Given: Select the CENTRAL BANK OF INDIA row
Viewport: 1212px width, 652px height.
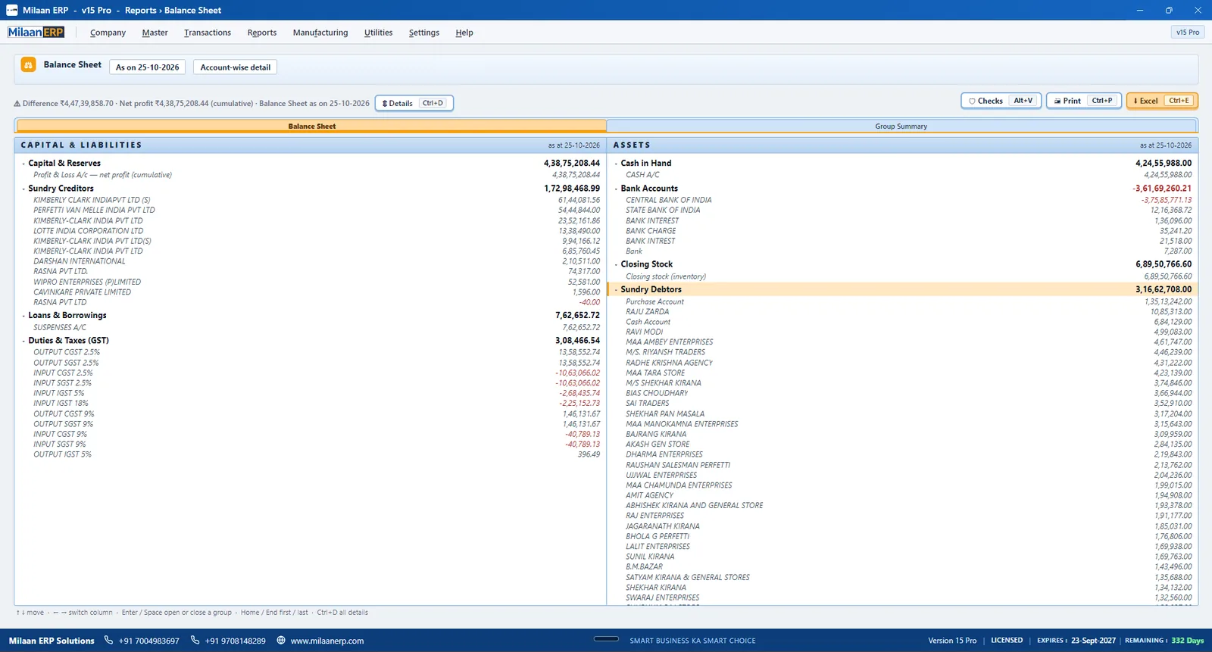Looking at the screenshot, I should pos(902,200).
